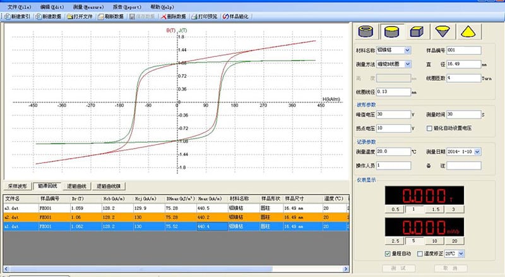Viewport: 505px width, 277px height.
Task: Select the rectangular block sample shape icon
Action: tap(417, 32)
